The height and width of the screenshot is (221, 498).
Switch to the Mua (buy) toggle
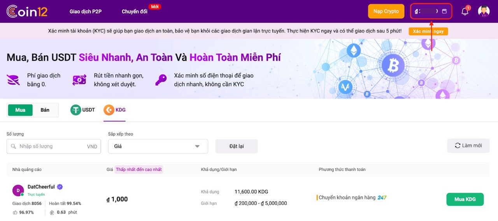20,110
